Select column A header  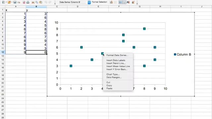16,7
